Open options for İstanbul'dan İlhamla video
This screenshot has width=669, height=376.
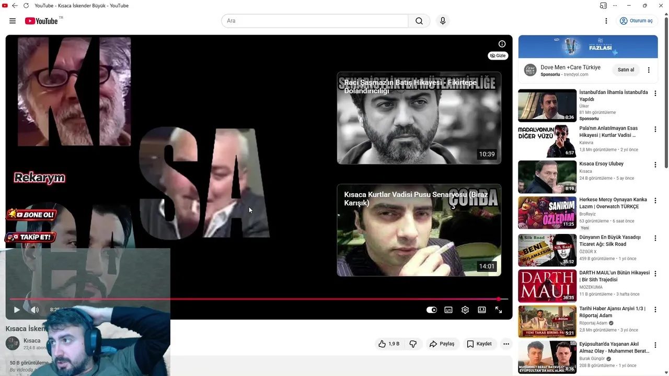click(x=655, y=93)
